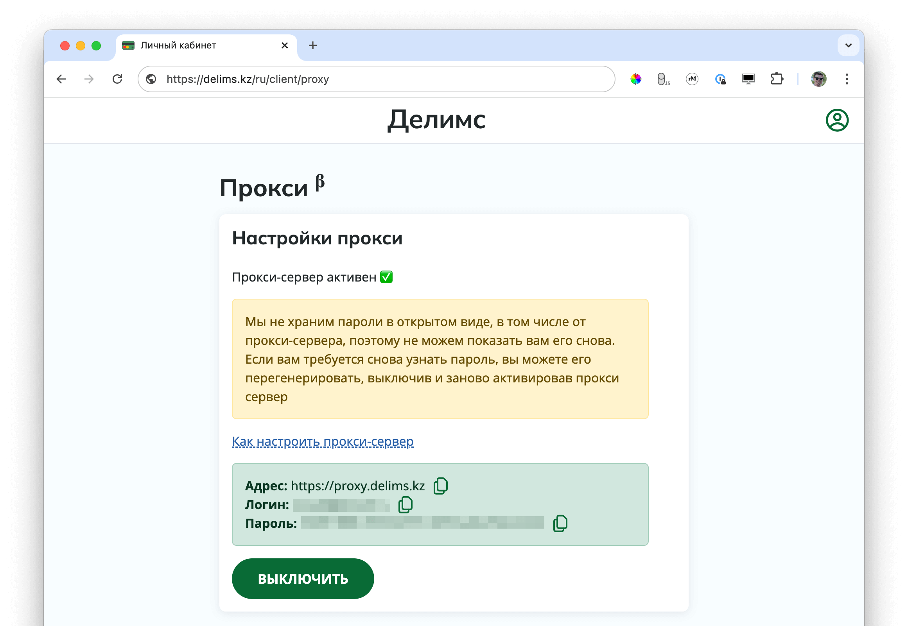Open the JS toggle extension
Viewport: 908px width, 626px height.
664,79
